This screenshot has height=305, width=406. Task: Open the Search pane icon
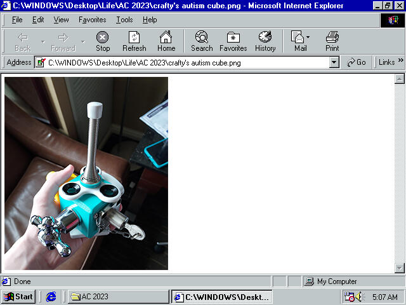click(x=202, y=41)
